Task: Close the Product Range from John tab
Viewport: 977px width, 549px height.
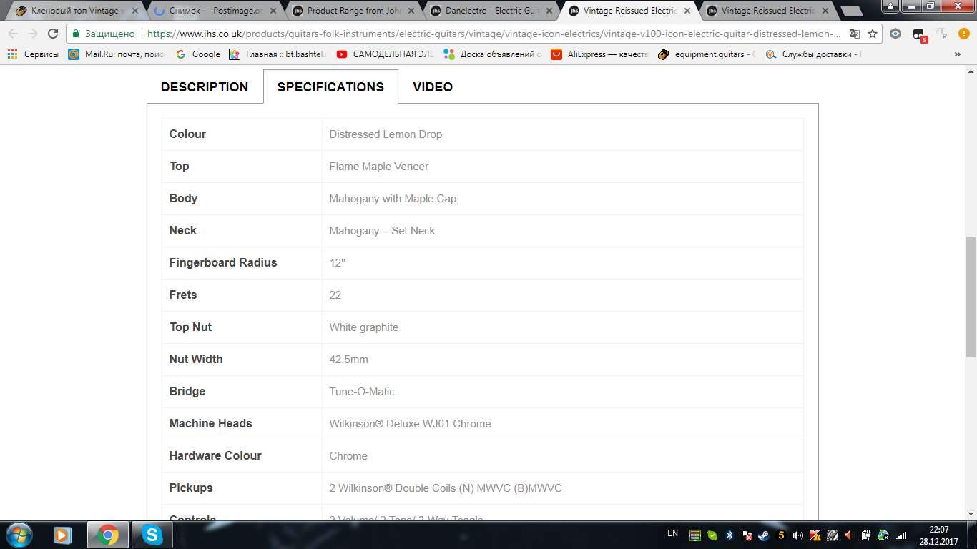Action: 411,11
